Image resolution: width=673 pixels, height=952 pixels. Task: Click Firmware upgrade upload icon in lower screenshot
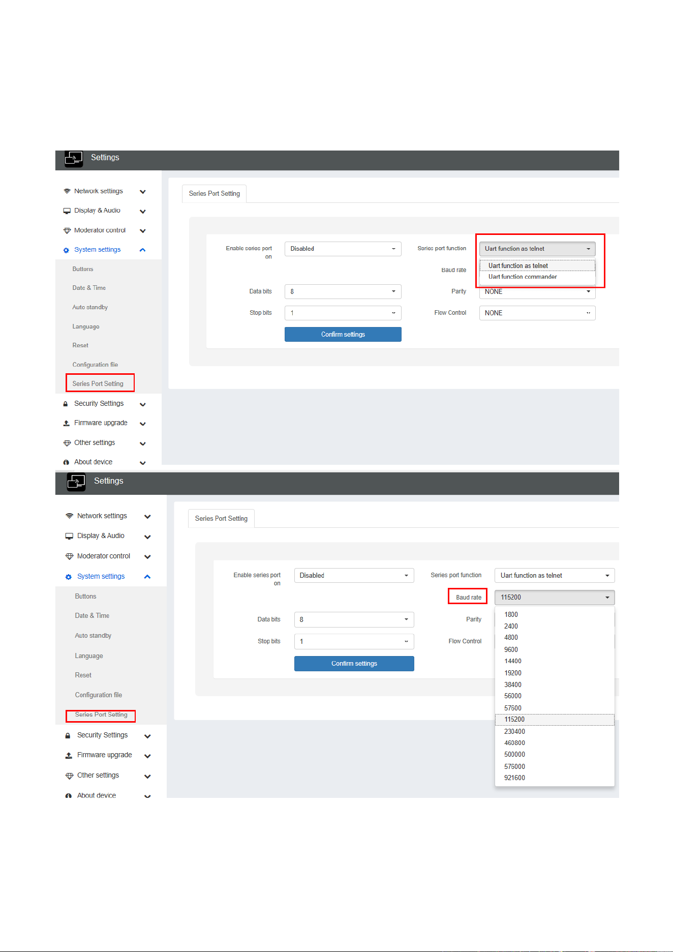tap(69, 756)
